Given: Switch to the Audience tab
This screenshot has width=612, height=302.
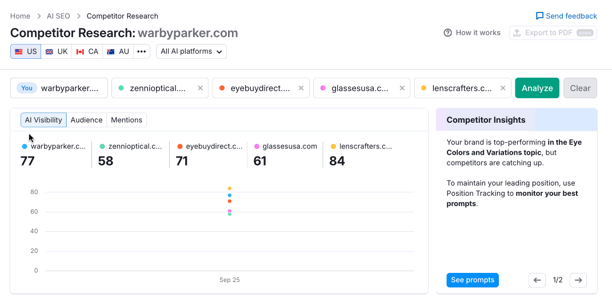Looking at the screenshot, I should tap(86, 120).
